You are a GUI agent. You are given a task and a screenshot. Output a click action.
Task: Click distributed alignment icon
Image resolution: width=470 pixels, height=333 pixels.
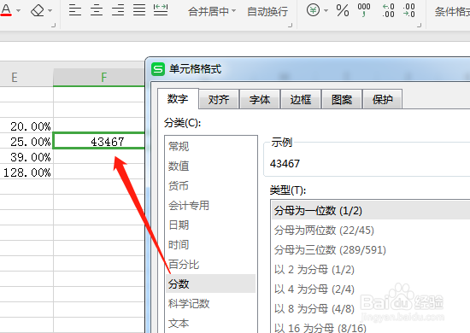pyautogui.click(x=161, y=10)
